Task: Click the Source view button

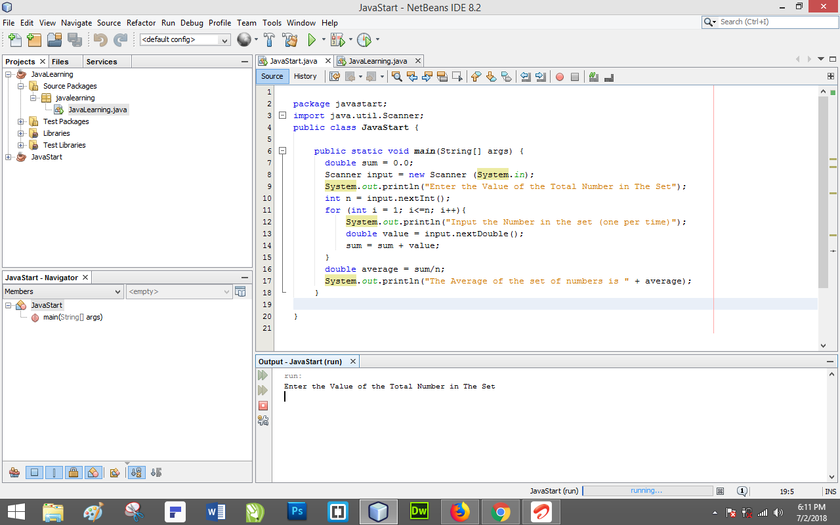Action: (272, 76)
